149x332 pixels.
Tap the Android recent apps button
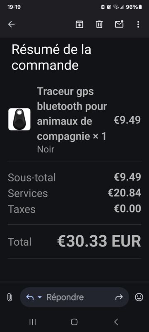click(x=33, y=322)
